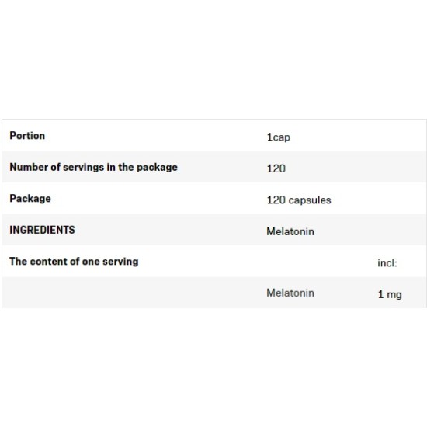This screenshot has width=427, height=427.
Task: Click The content of one serving label
Action: point(74,262)
